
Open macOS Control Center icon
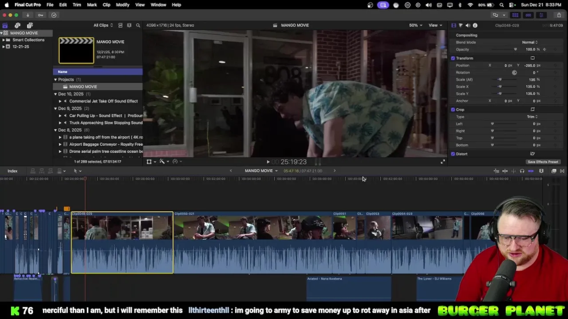(x=512, y=5)
